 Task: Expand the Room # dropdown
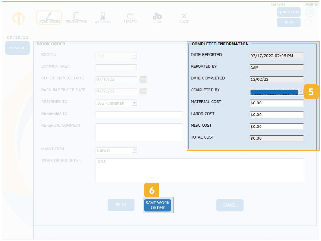pos(134,56)
